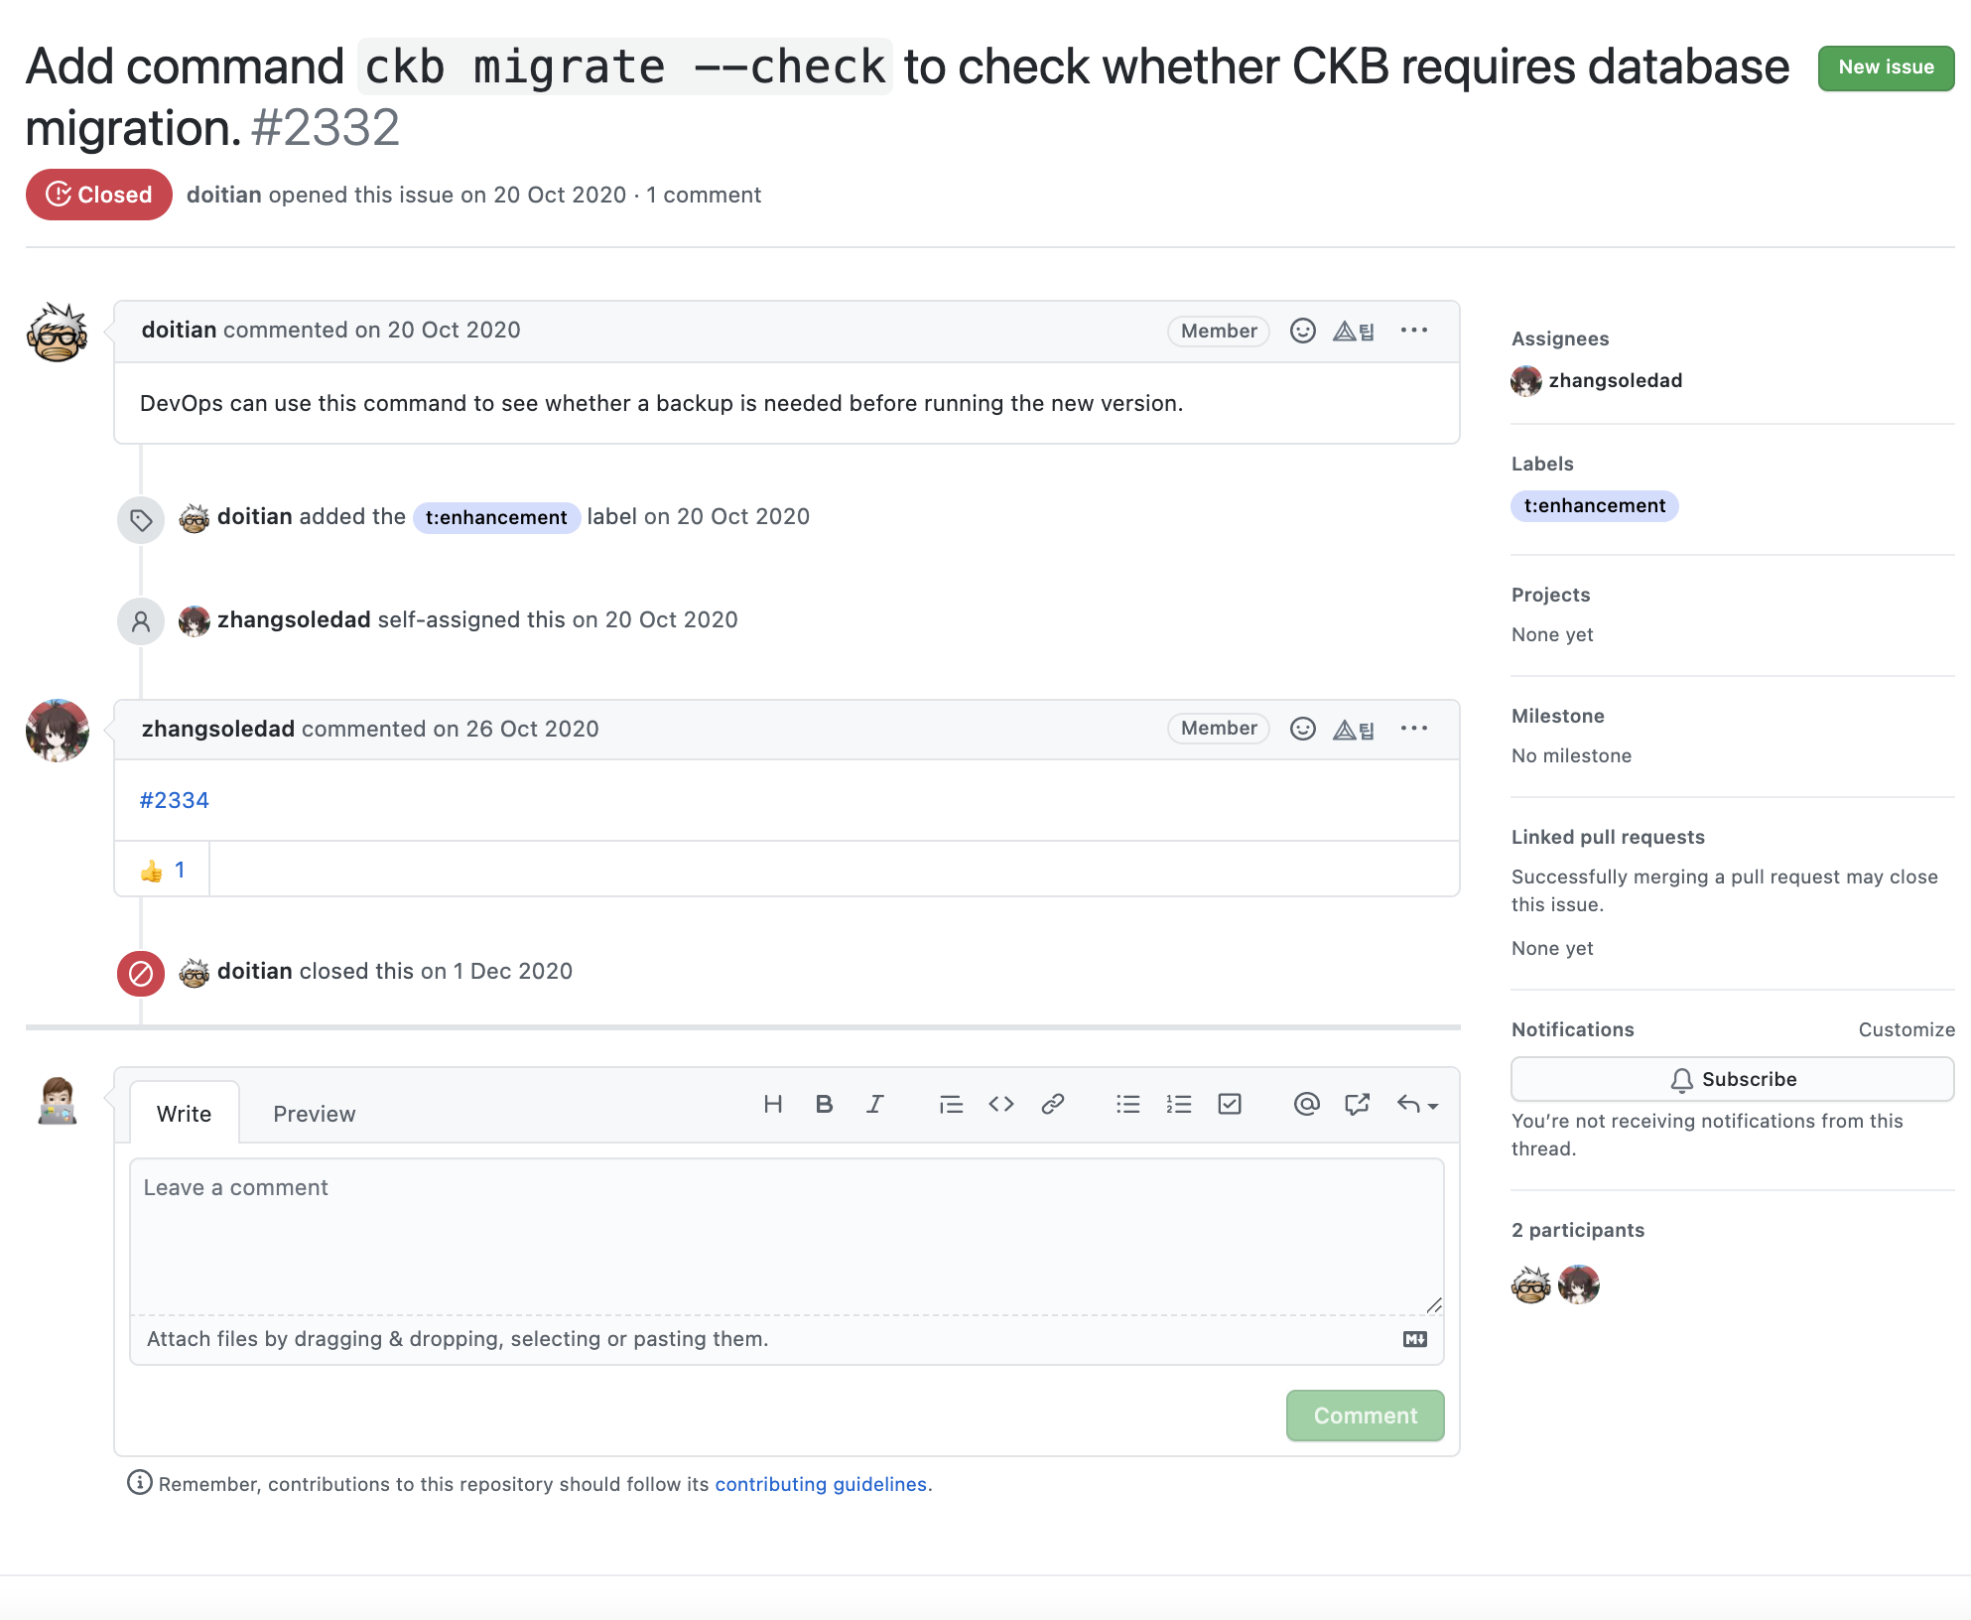The height and width of the screenshot is (1620, 1971).
Task: Insert a bulleted list
Action: tap(1128, 1104)
